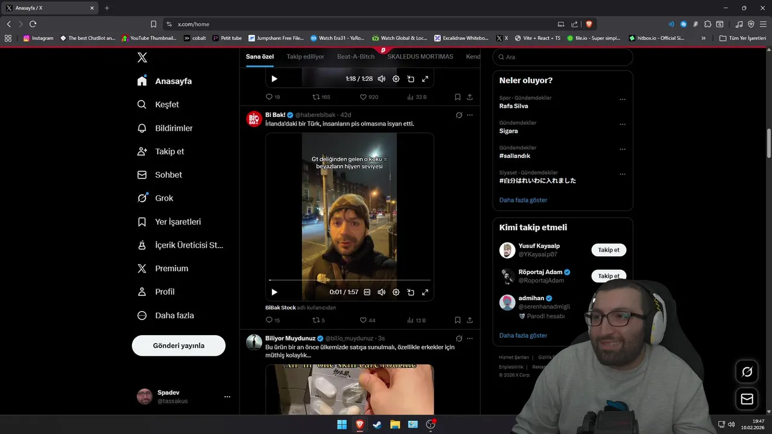Show more trends via Daha fazla göster
Viewport: 772px width, 434px height.
[x=523, y=200]
